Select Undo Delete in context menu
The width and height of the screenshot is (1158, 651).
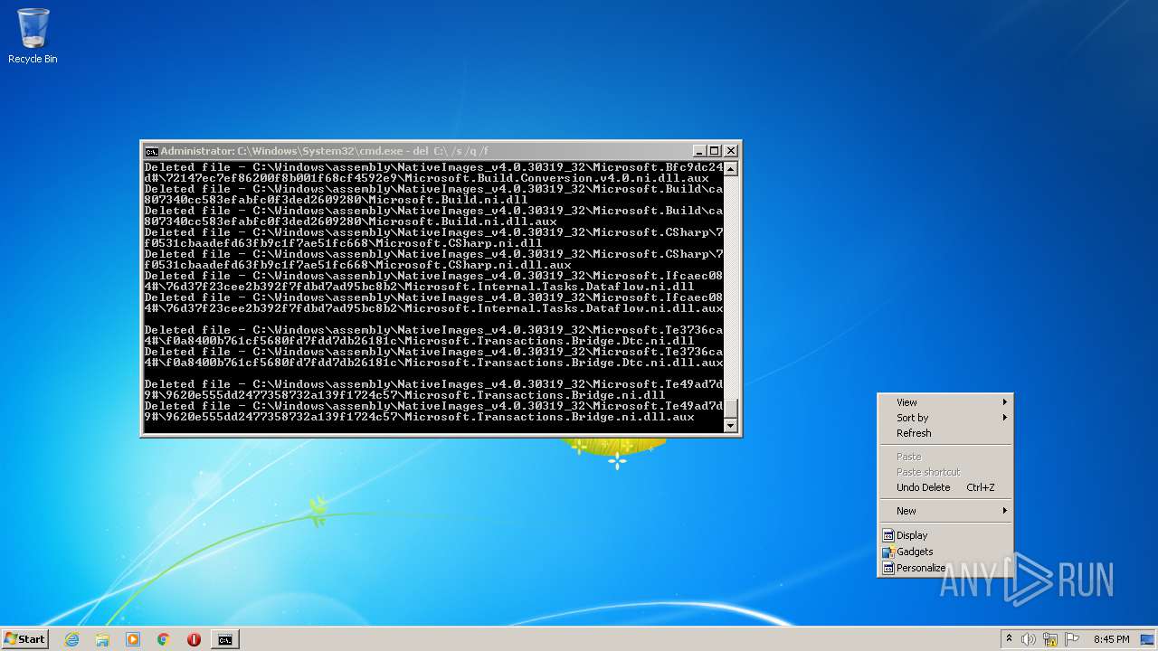[x=945, y=487]
